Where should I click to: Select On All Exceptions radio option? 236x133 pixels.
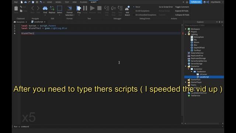pyautogui.click(x=133, y=11)
